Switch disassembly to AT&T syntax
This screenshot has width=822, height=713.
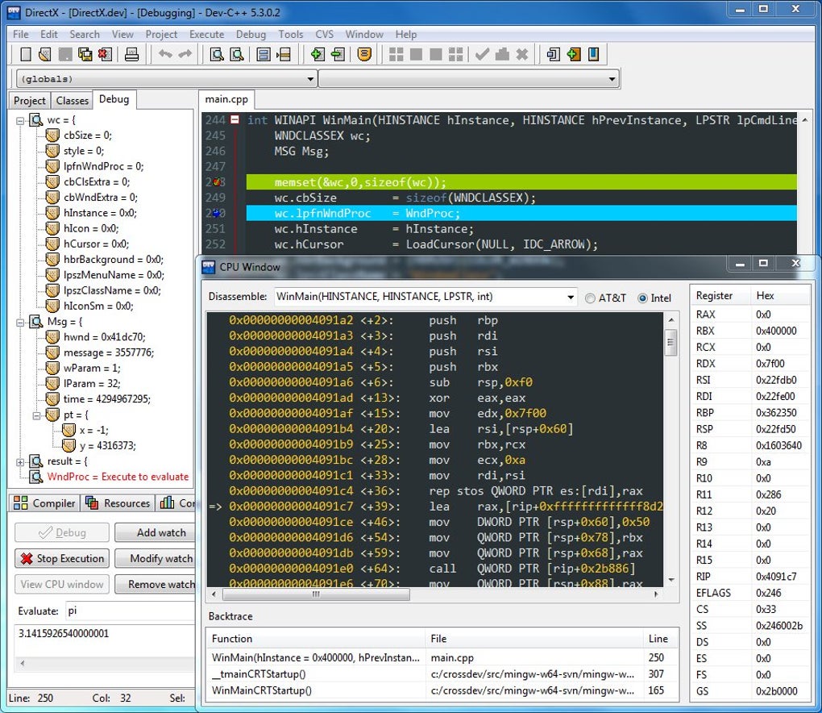(590, 298)
